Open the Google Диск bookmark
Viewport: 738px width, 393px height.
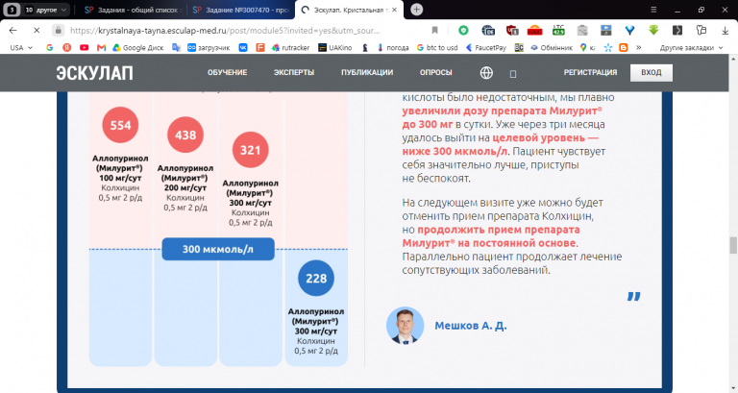(x=137, y=47)
